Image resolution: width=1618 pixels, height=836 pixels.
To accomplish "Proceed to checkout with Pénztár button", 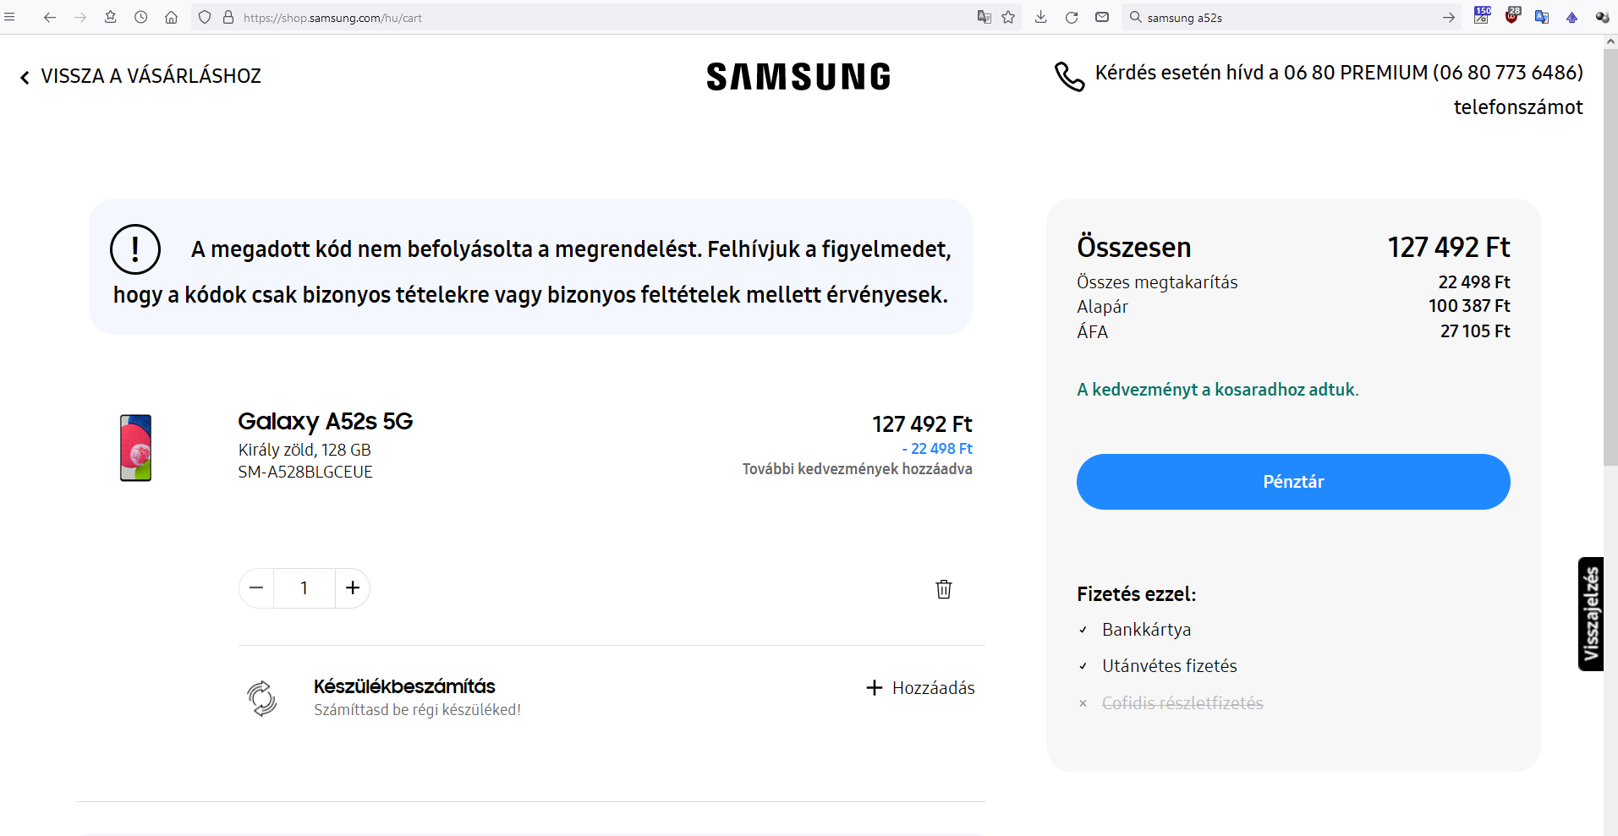I will click(1293, 482).
